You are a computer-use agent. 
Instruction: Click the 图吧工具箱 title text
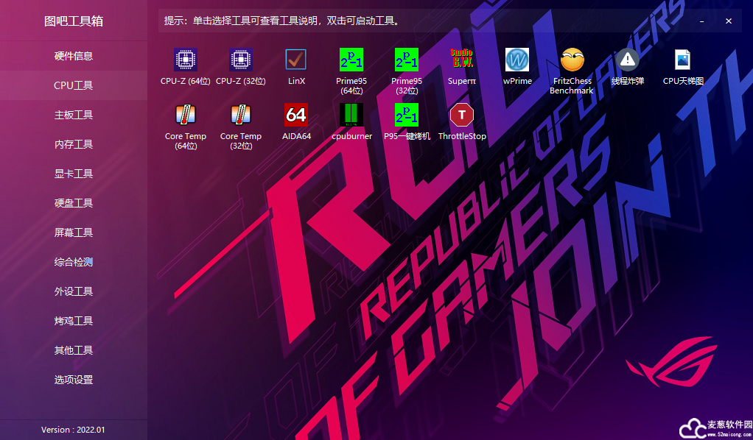[74, 21]
